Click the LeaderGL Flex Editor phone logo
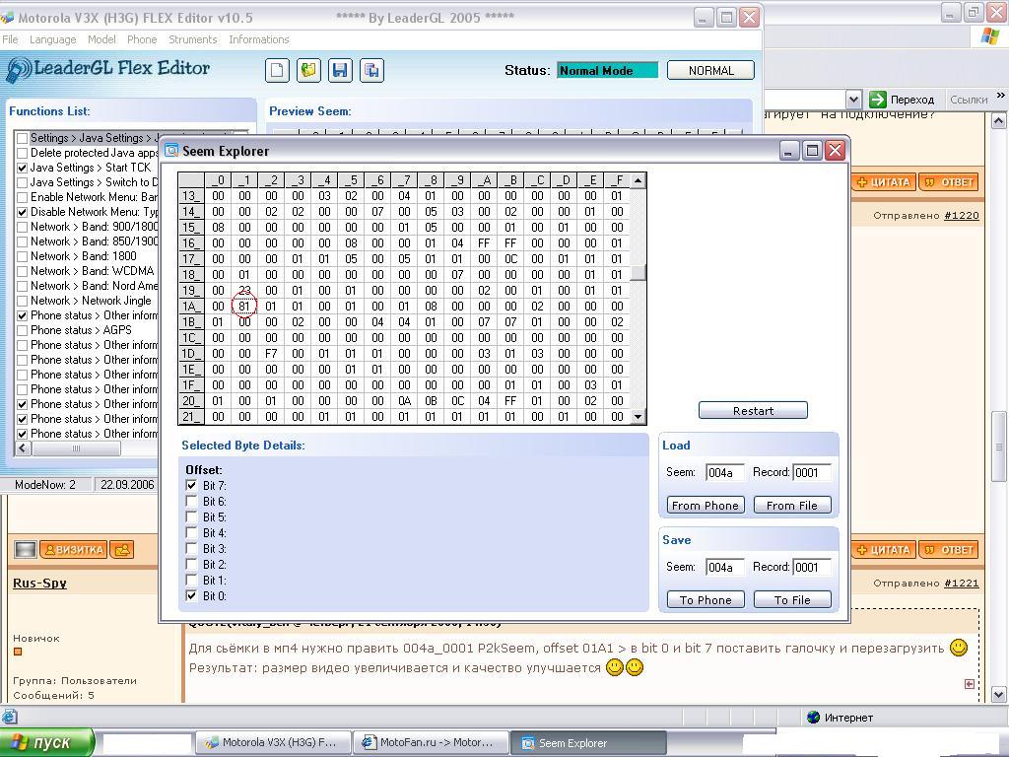This screenshot has width=1009, height=757. click(18, 70)
